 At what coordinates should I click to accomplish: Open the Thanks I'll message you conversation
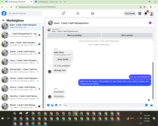click(x=21, y=35)
